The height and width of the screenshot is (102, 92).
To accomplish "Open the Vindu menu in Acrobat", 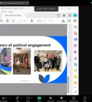I will click(4, 12).
